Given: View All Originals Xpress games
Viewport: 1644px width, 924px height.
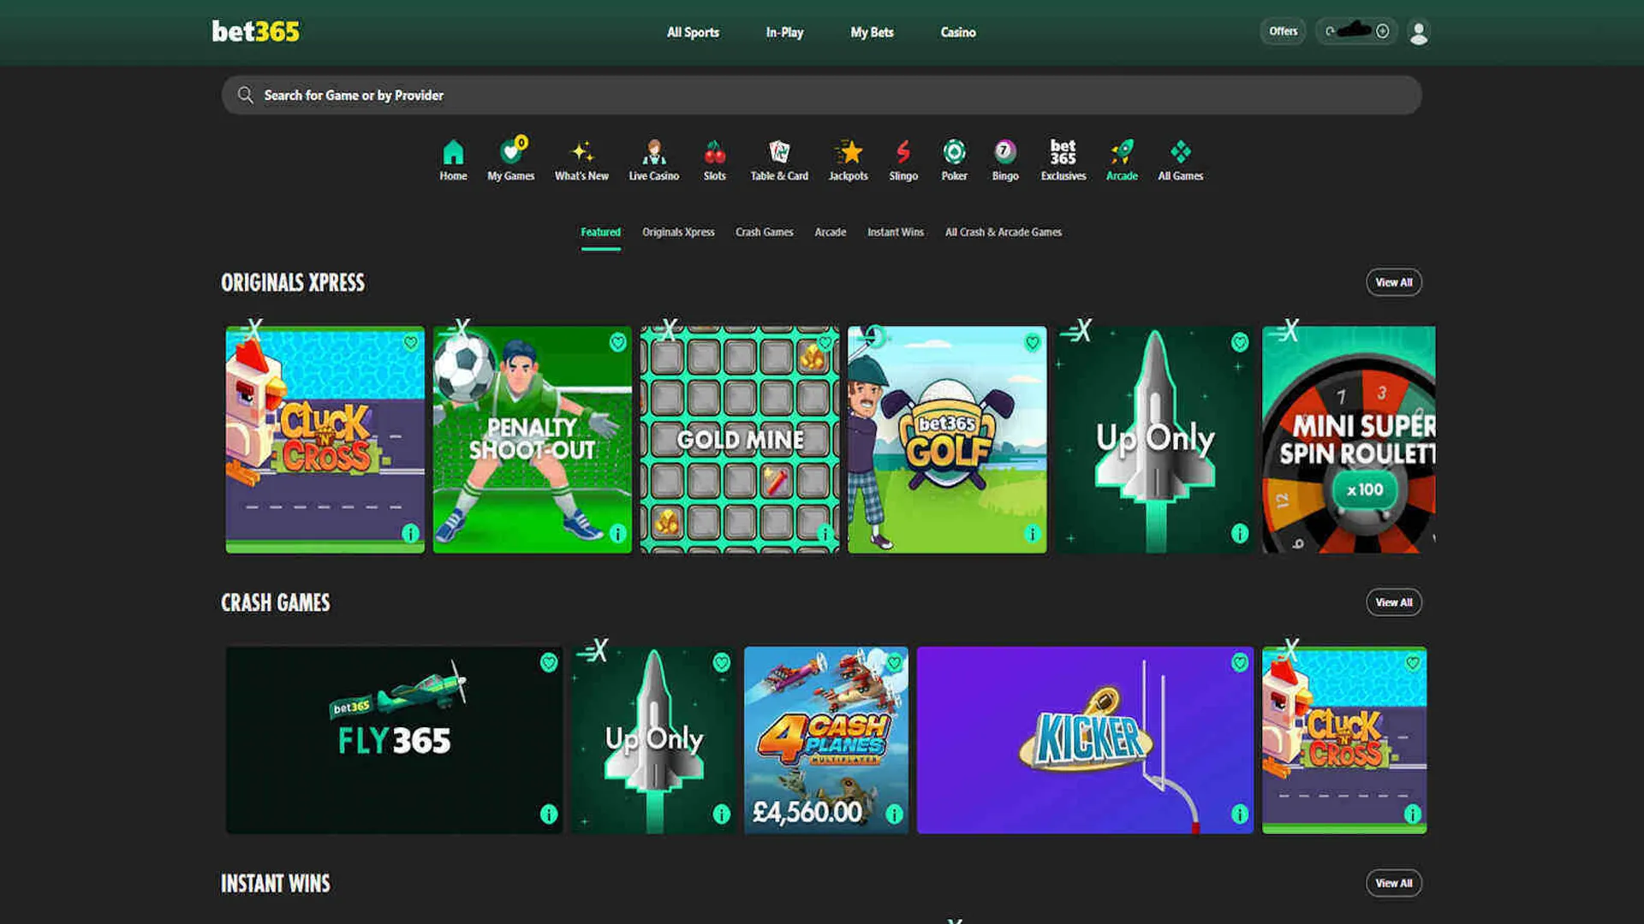Looking at the screenshot, I should click(x=1393, y=281).
